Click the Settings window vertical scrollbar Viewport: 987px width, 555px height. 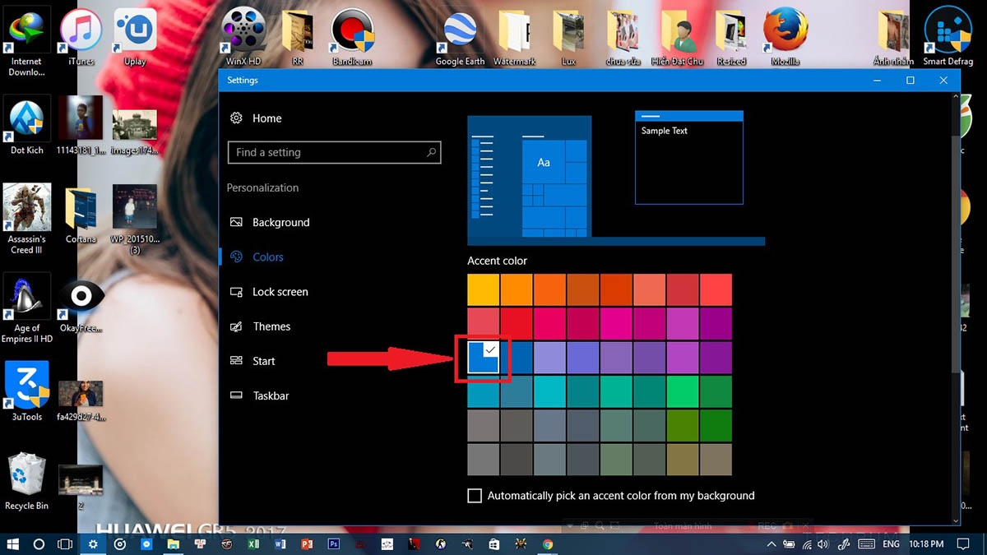[955, 255]
